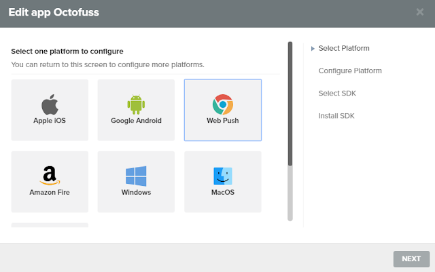Pick the Web Push Chrome tile
The image size is (435, 272).
[x=223, y=110]
